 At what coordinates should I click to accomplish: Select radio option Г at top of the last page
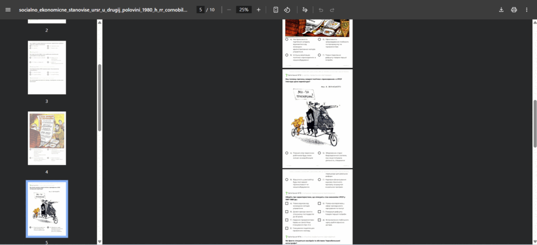319,179
